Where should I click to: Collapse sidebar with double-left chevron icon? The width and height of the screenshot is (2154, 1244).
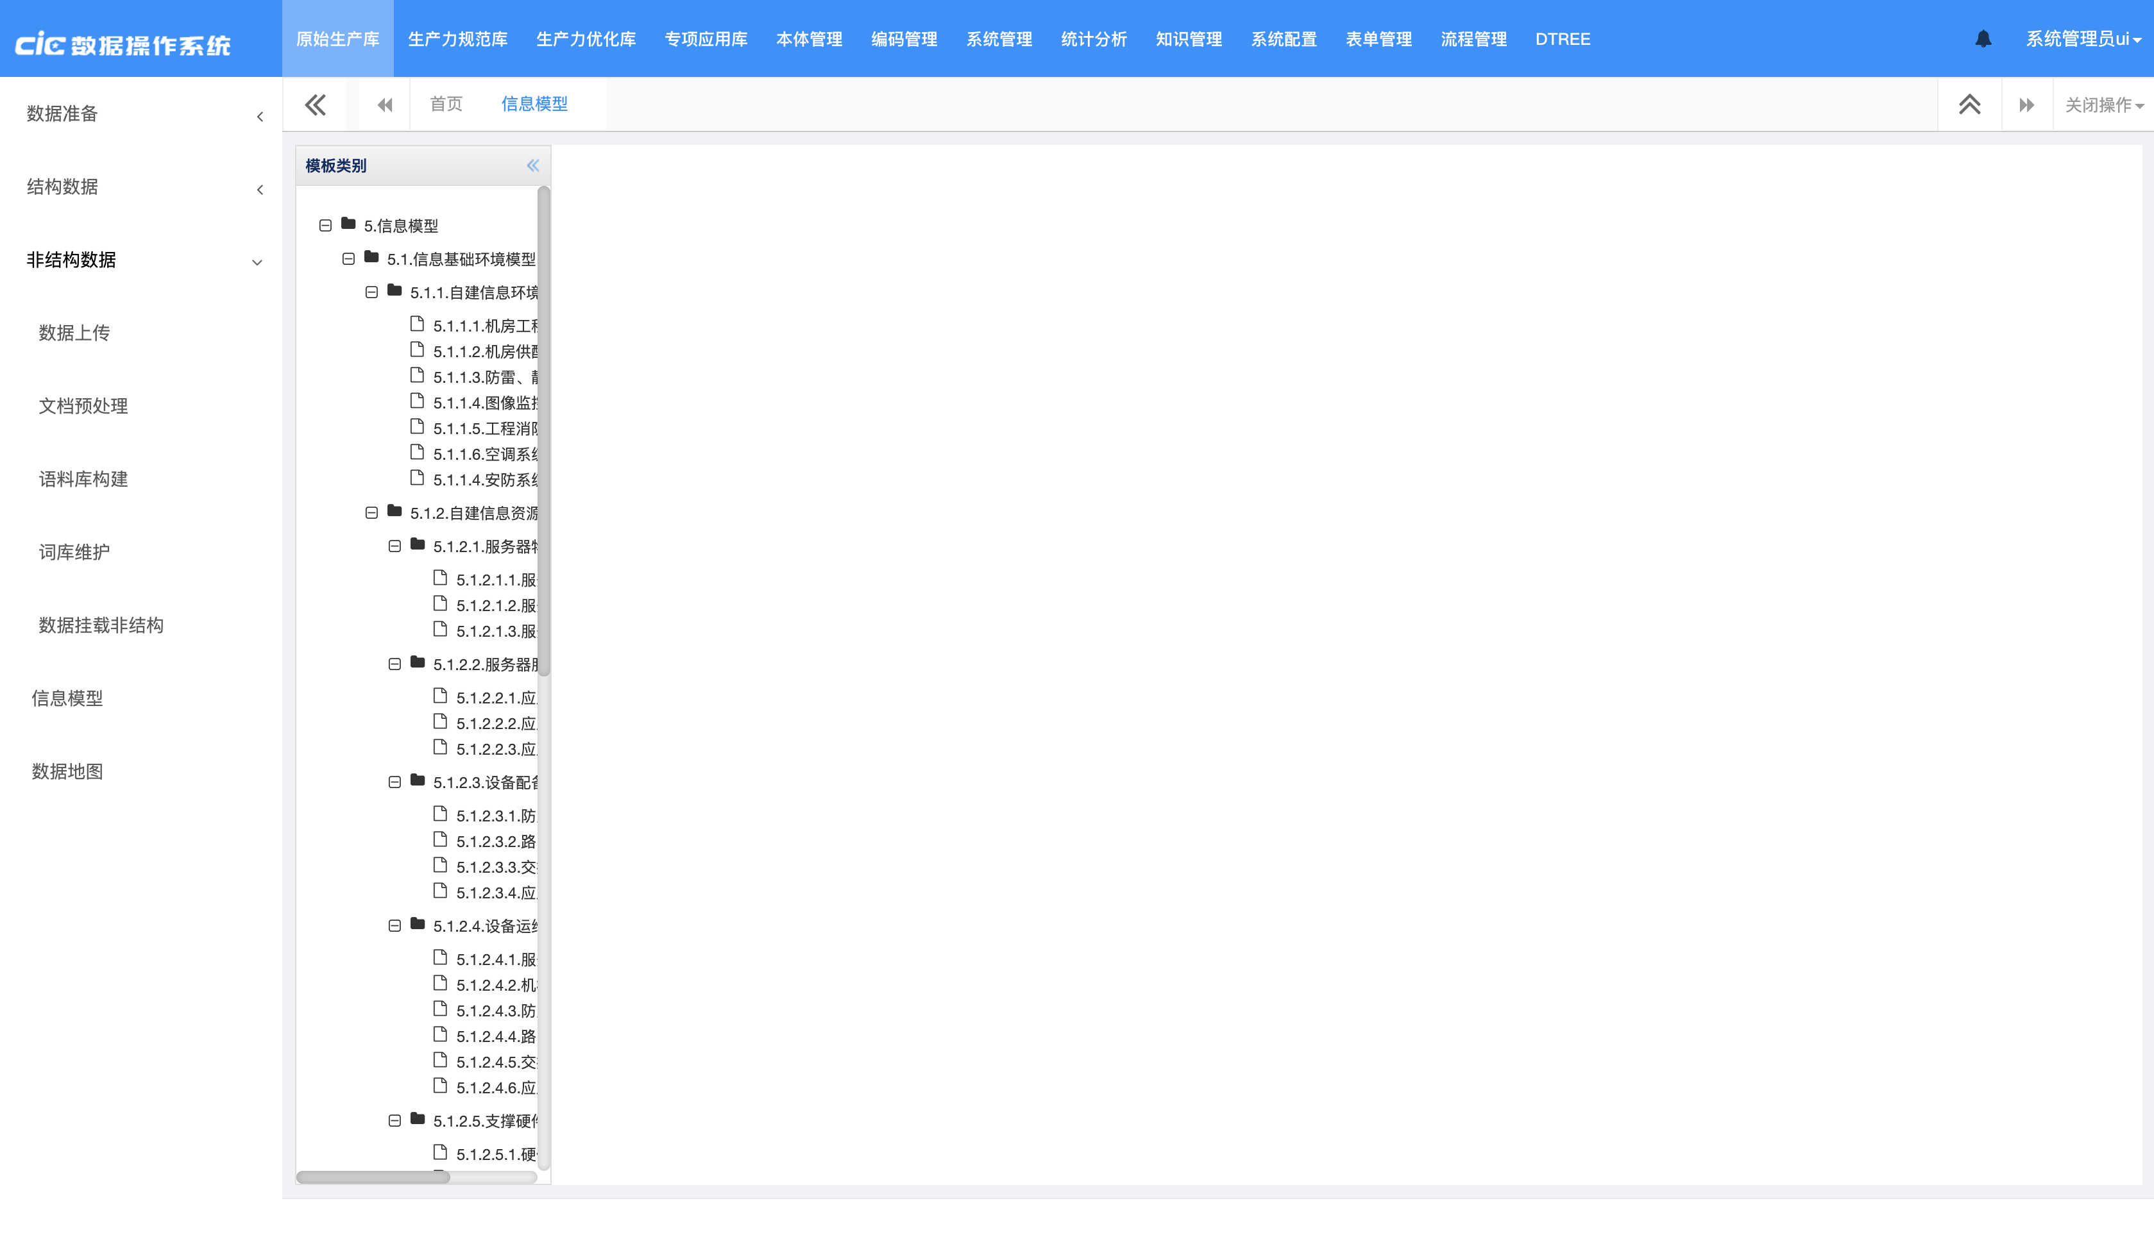click(x=316, y=105)
